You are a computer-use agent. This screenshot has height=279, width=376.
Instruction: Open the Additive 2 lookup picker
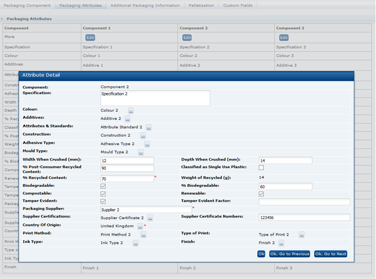127,119
